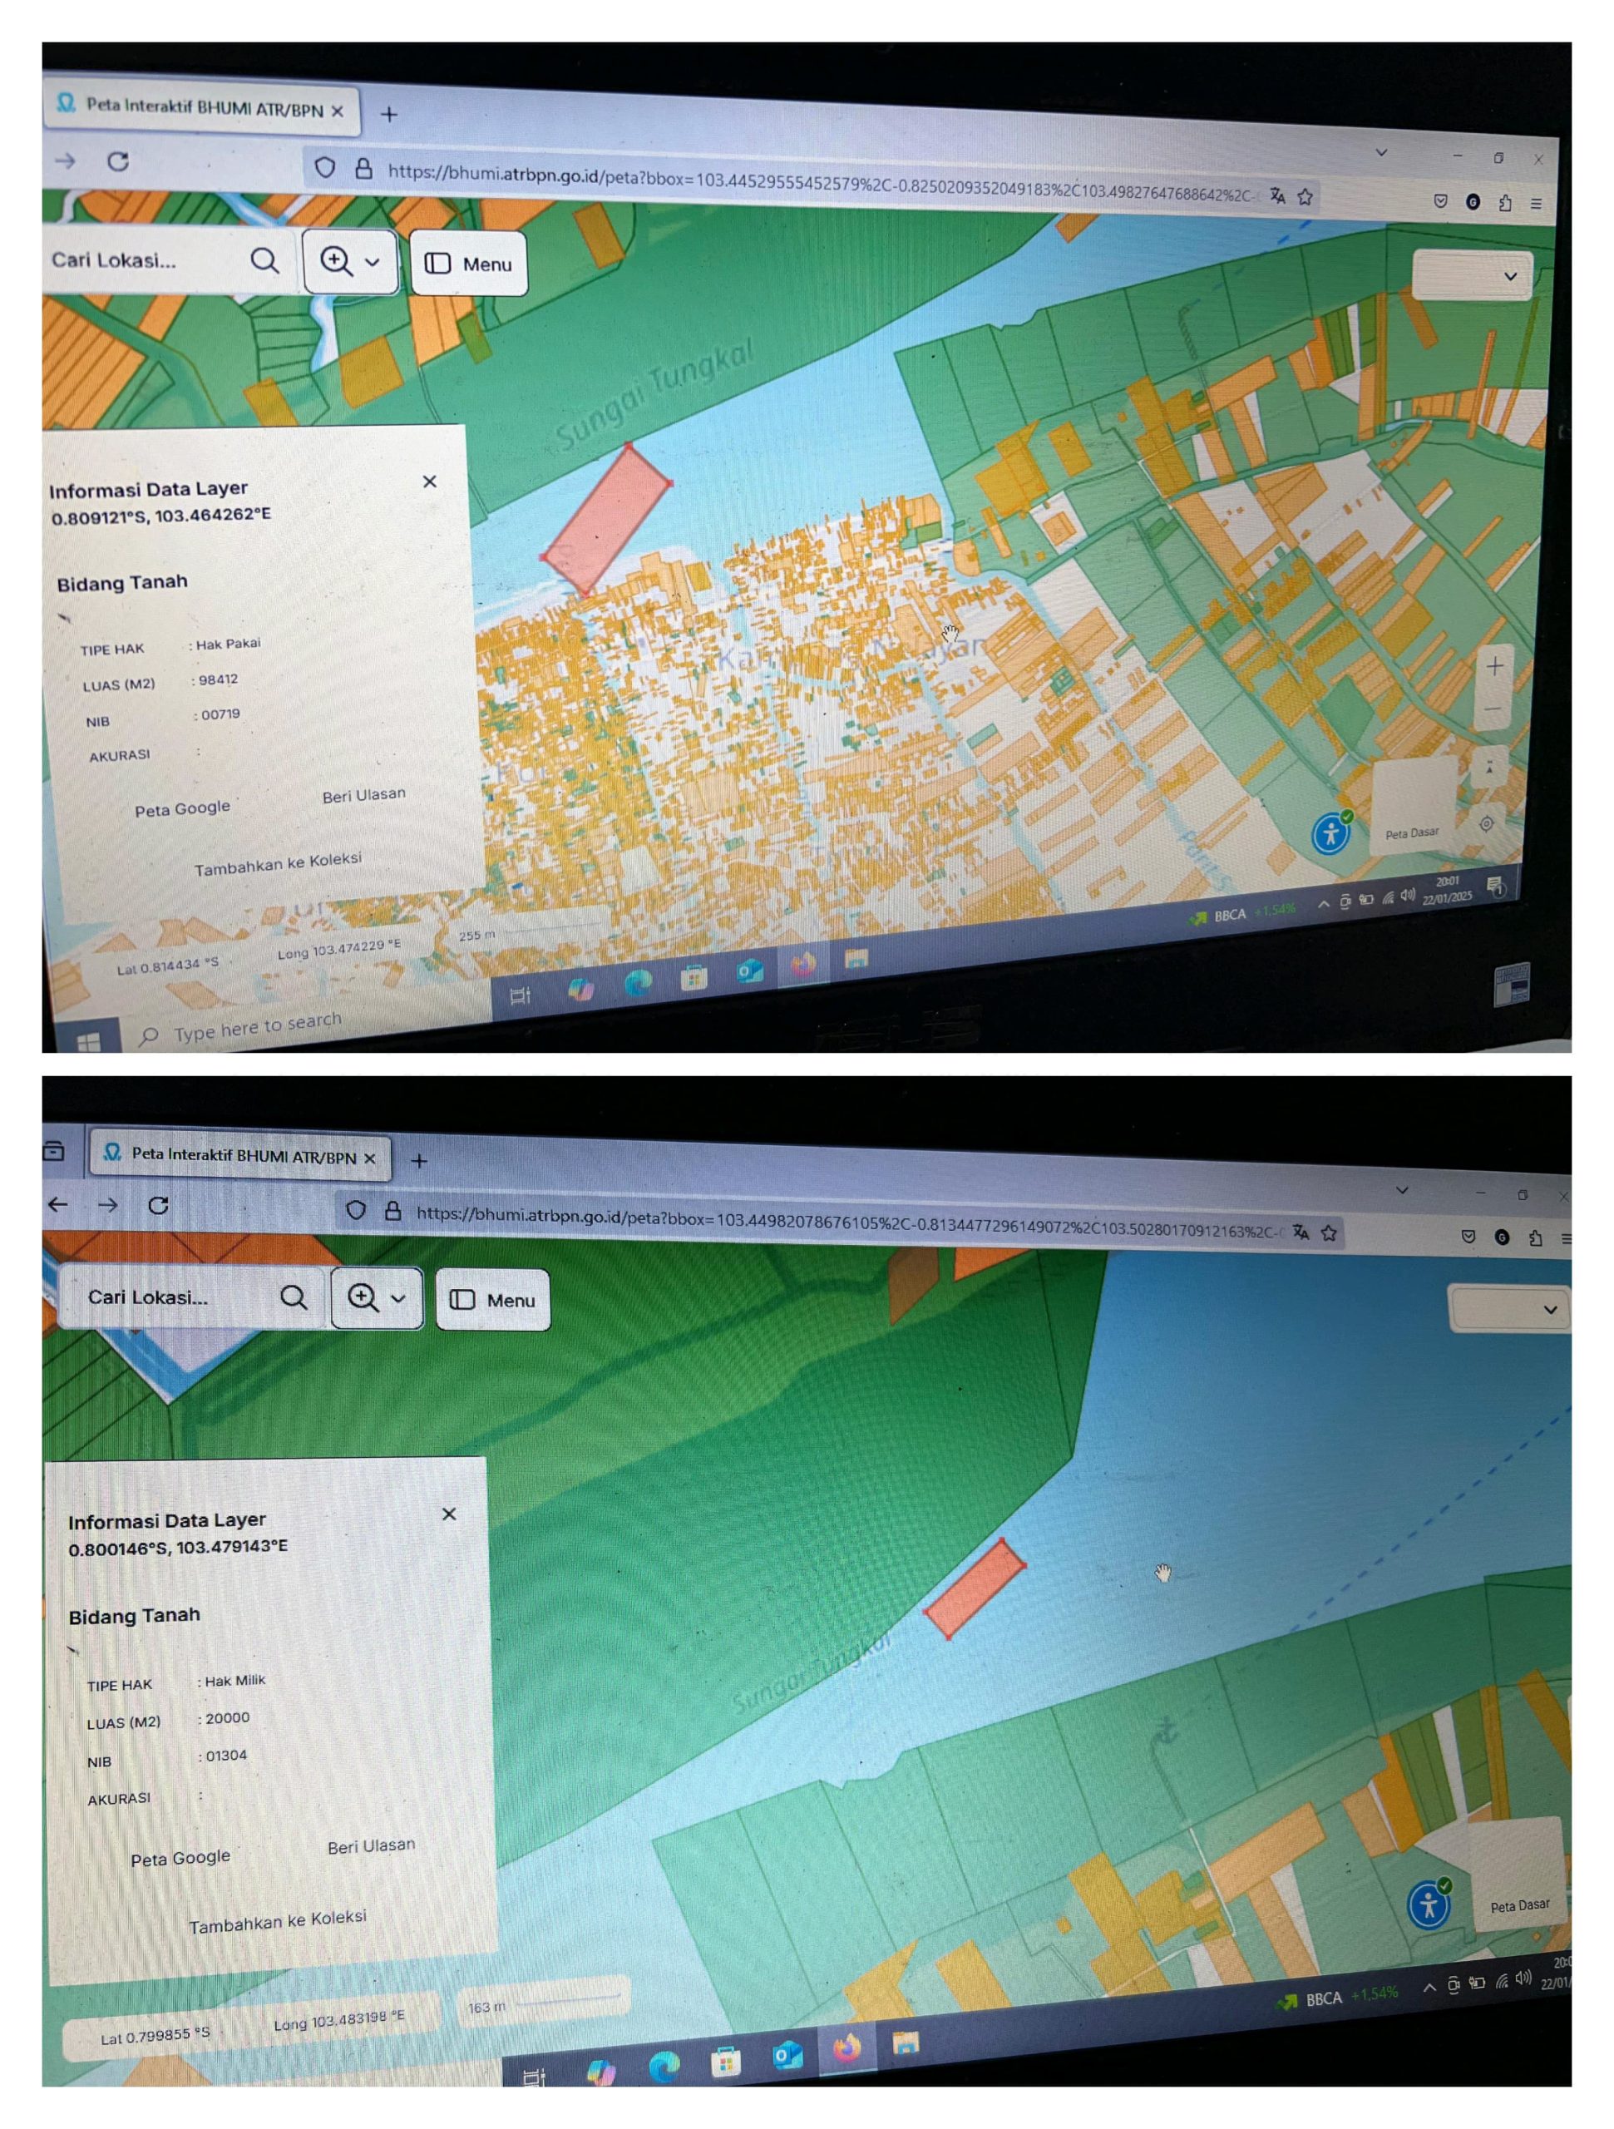Click the compass north arrow map icon
1614x2129 pixels.
tap(1489, 767)
